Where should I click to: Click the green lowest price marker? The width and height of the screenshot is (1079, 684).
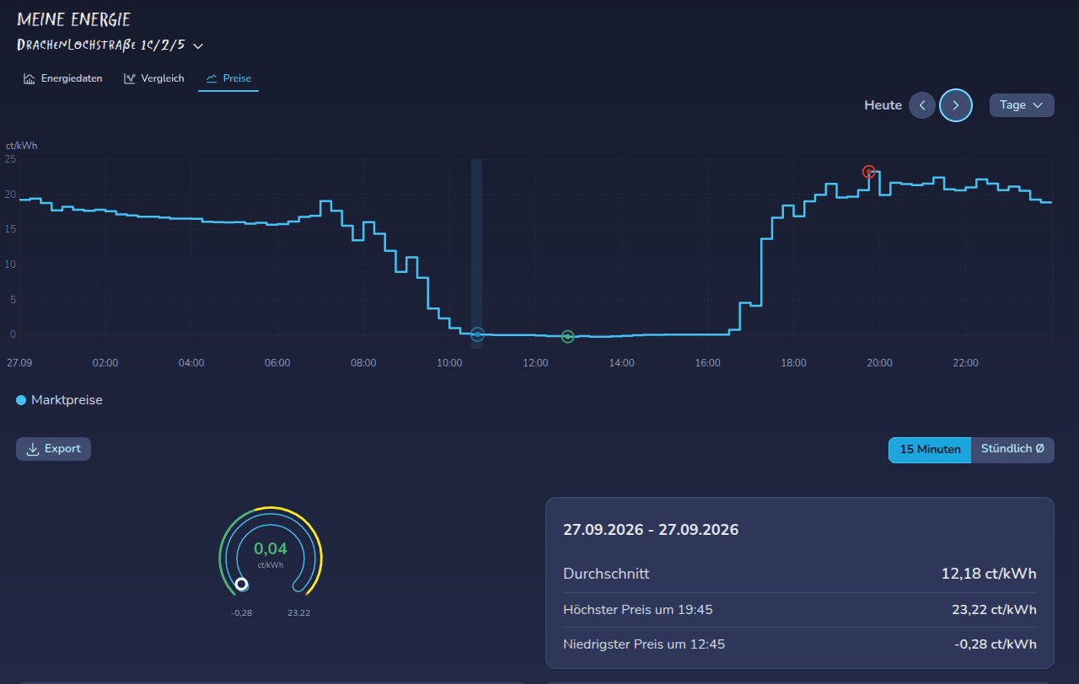567,337
